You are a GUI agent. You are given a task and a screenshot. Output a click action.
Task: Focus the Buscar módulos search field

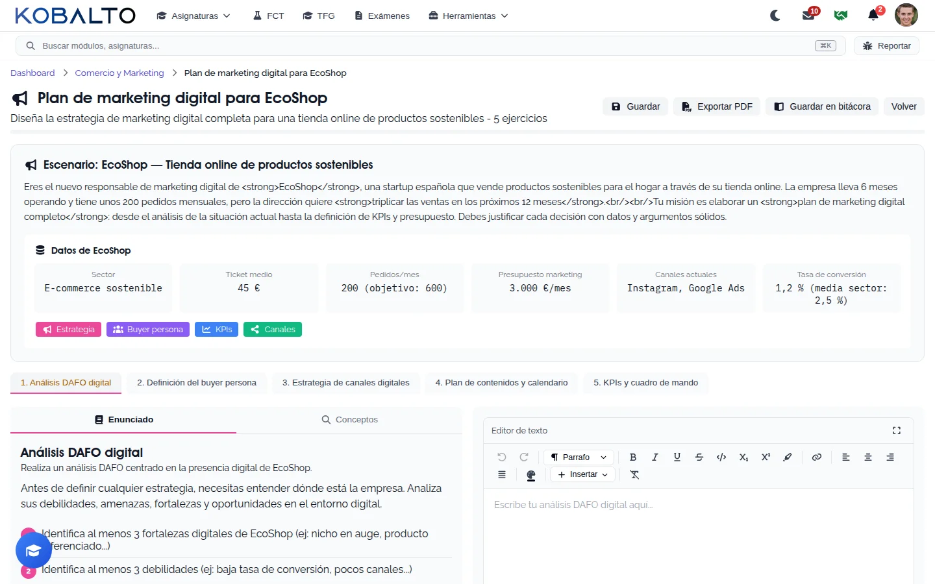click(430, 45)
